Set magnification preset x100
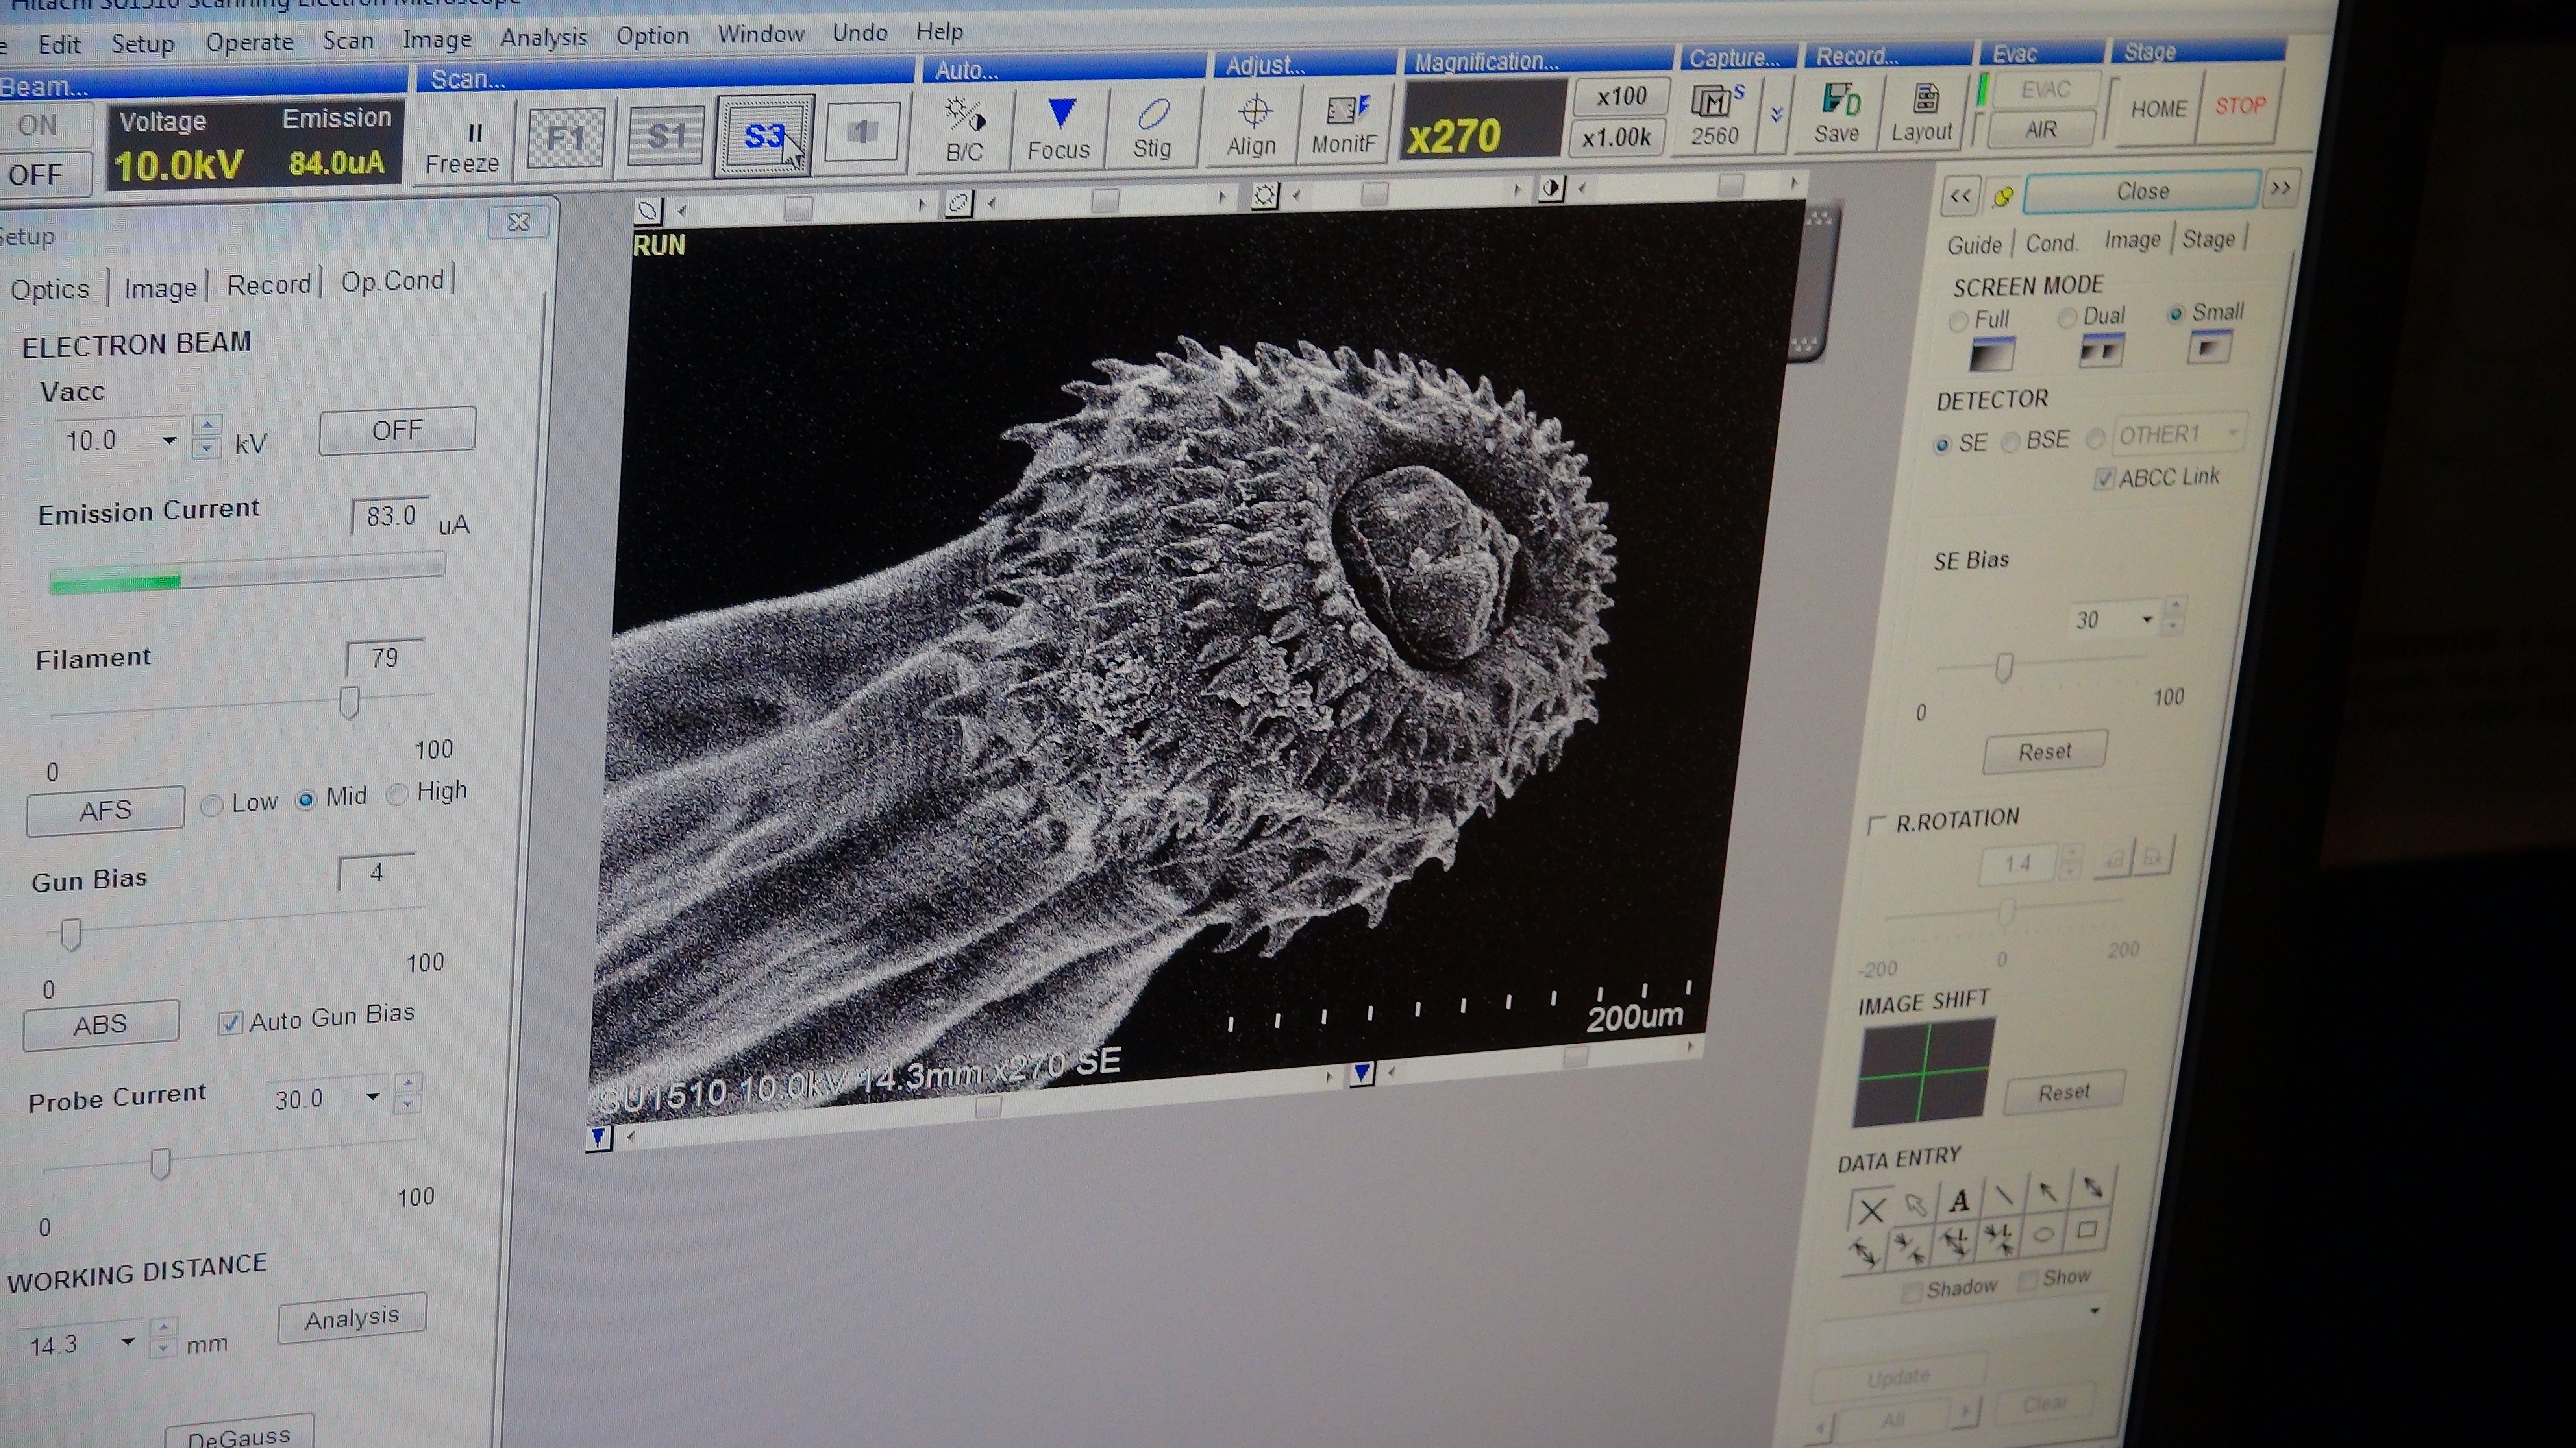2576x1448 pixels. [1621, 97]
